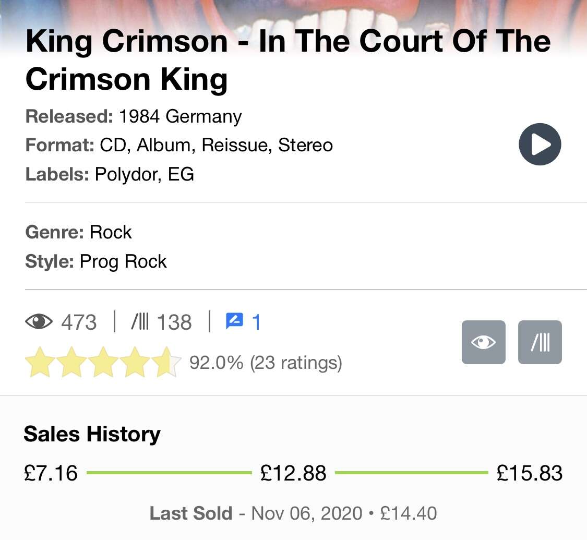The image size is (587, 540).
Task: Open the 1 review count link
Action: [256, 322]
